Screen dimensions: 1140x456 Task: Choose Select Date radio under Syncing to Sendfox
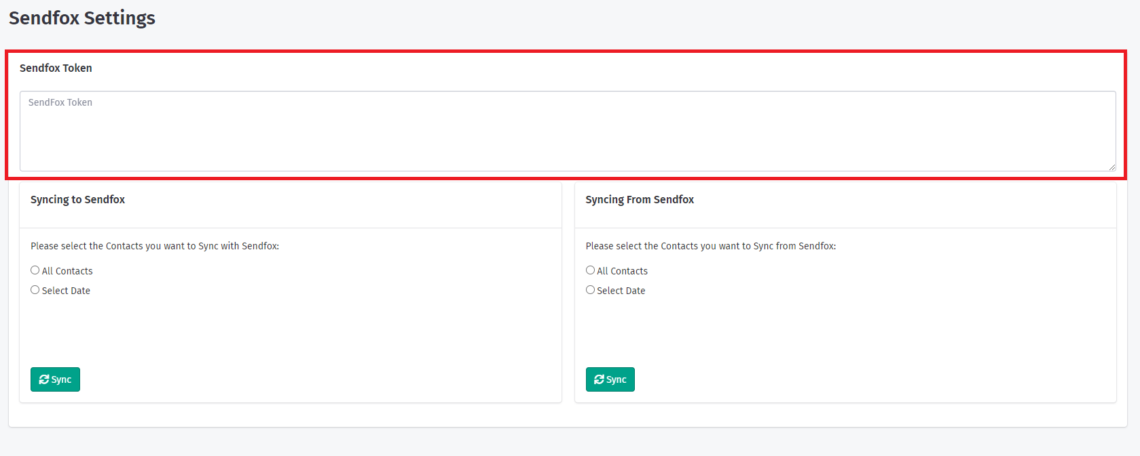click(35, 290)
